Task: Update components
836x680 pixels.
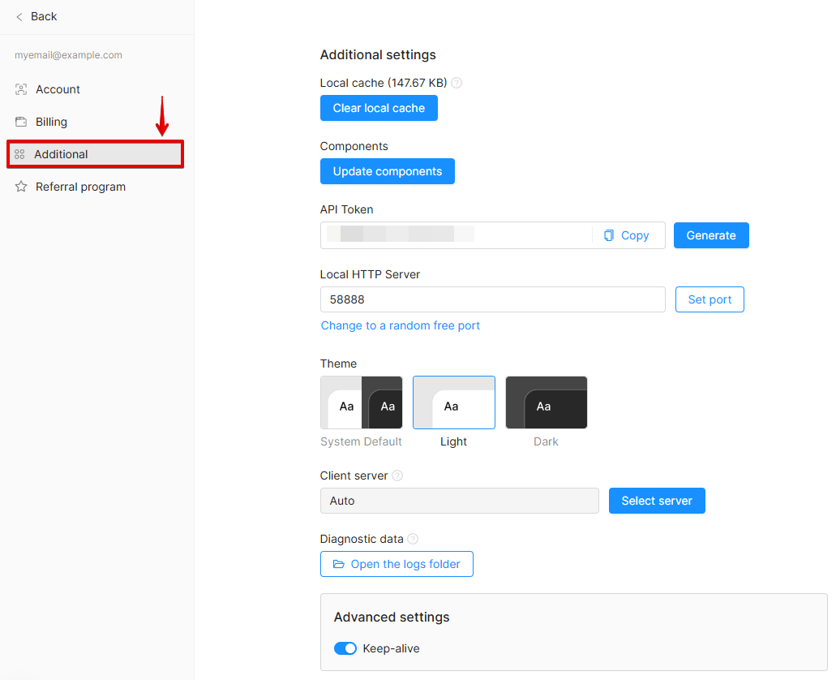Action: (387, 171)
